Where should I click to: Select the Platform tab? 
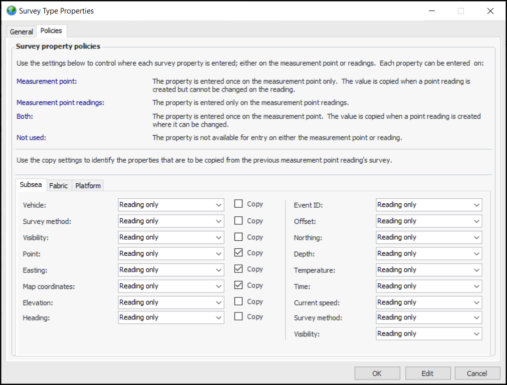coord(88,186)
